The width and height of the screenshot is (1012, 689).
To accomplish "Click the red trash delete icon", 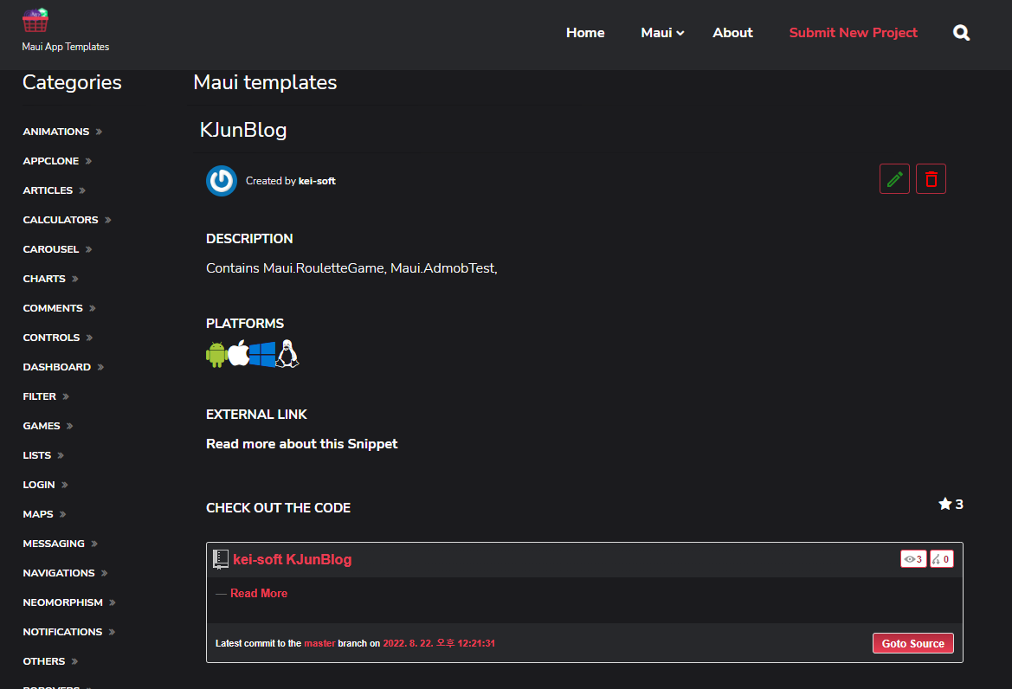I will click(931, 178).
